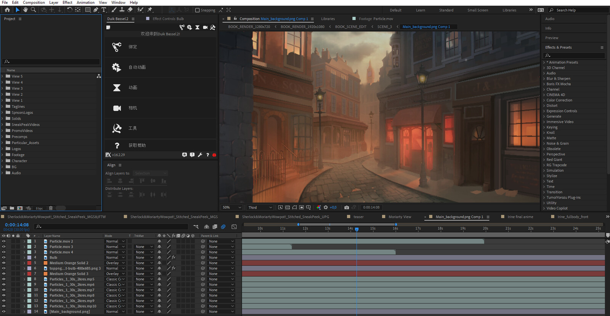Expand the Color Correction effects category
Viewport: 610px width, 316px height.
pyautogui.click(x=544, y=100)
